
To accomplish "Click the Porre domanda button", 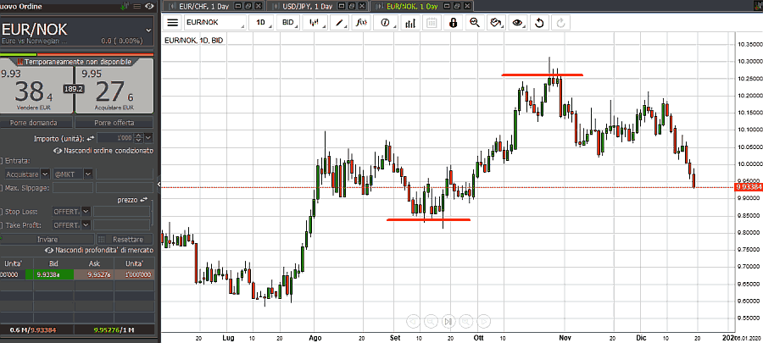I will pos(37,123).
